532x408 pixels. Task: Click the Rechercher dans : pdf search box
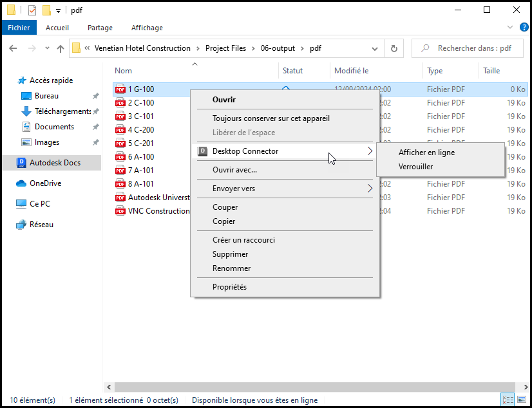(x=468, y=48)
